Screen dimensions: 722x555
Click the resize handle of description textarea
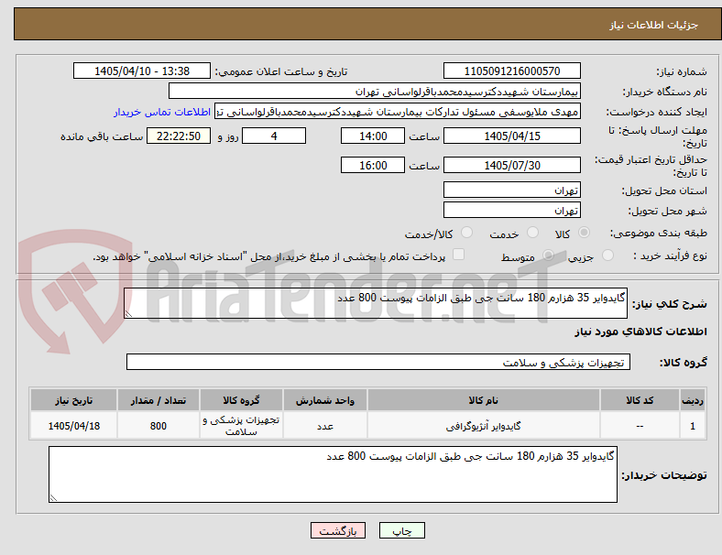pyautogui.click(x=128, y=314)
